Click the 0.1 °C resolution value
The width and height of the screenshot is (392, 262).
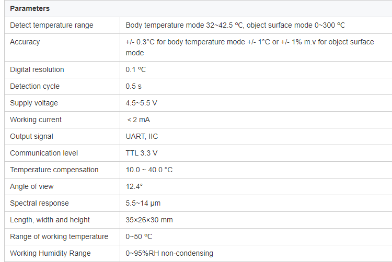pos(135,69)
